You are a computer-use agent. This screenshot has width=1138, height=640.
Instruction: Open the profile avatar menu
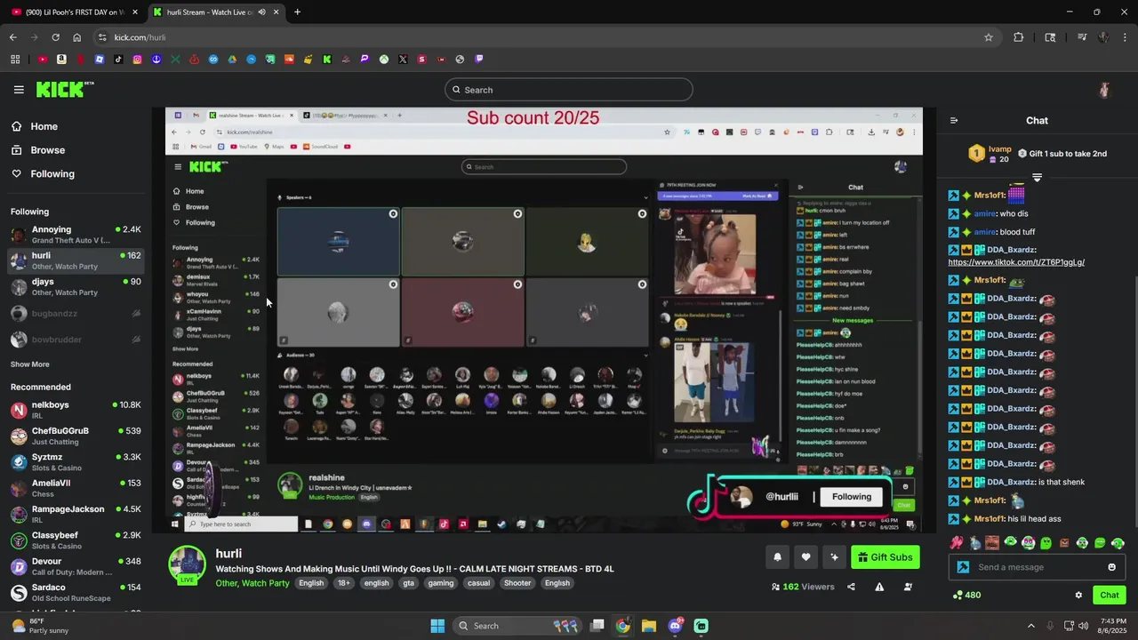(1104, 90)
